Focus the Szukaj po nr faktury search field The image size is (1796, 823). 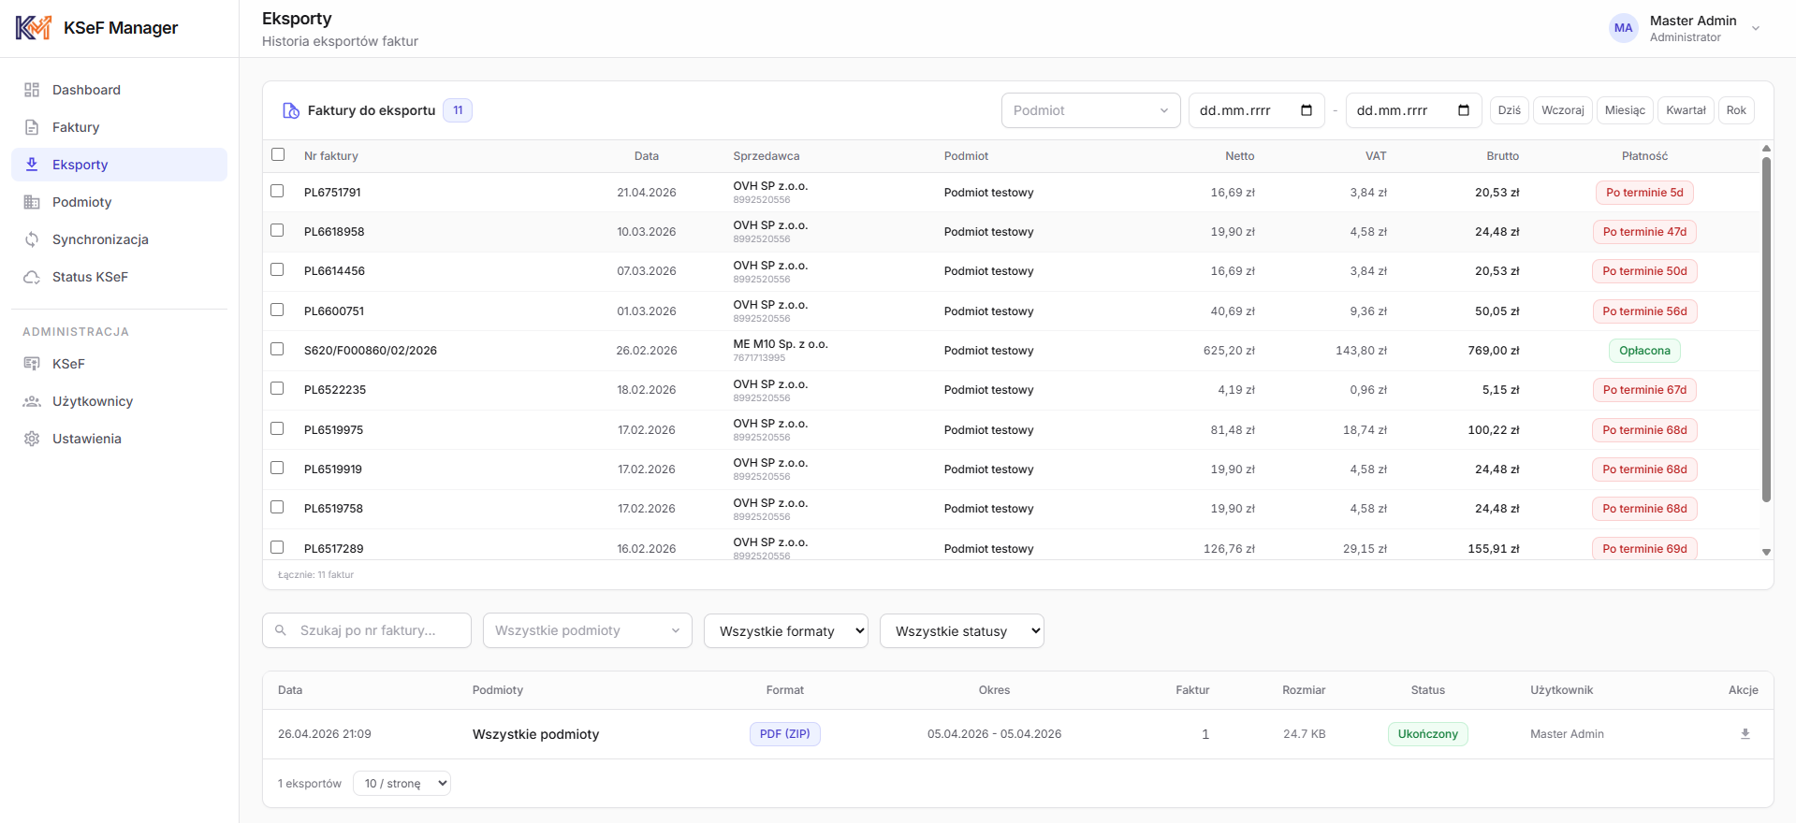pos(367,630)
